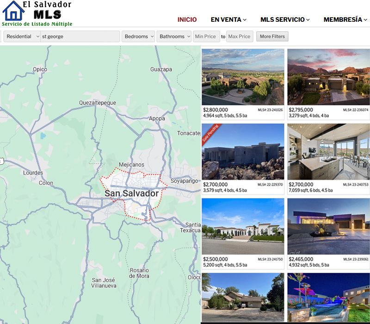
Task: Click MLS#: 23-239061 label
Action: tap(356, 259)
